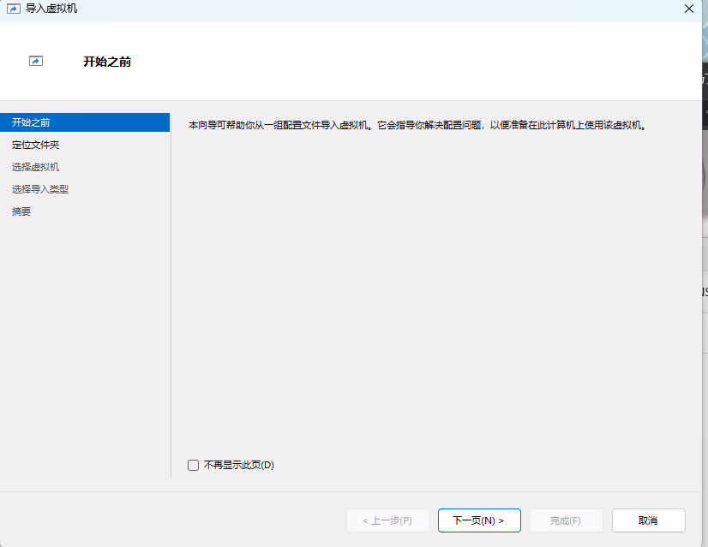Select the 选择虚拟机 step in sidebar
The width and height of the screenshot is (708, 547).
pyautogui.click(x=35, y=167)
